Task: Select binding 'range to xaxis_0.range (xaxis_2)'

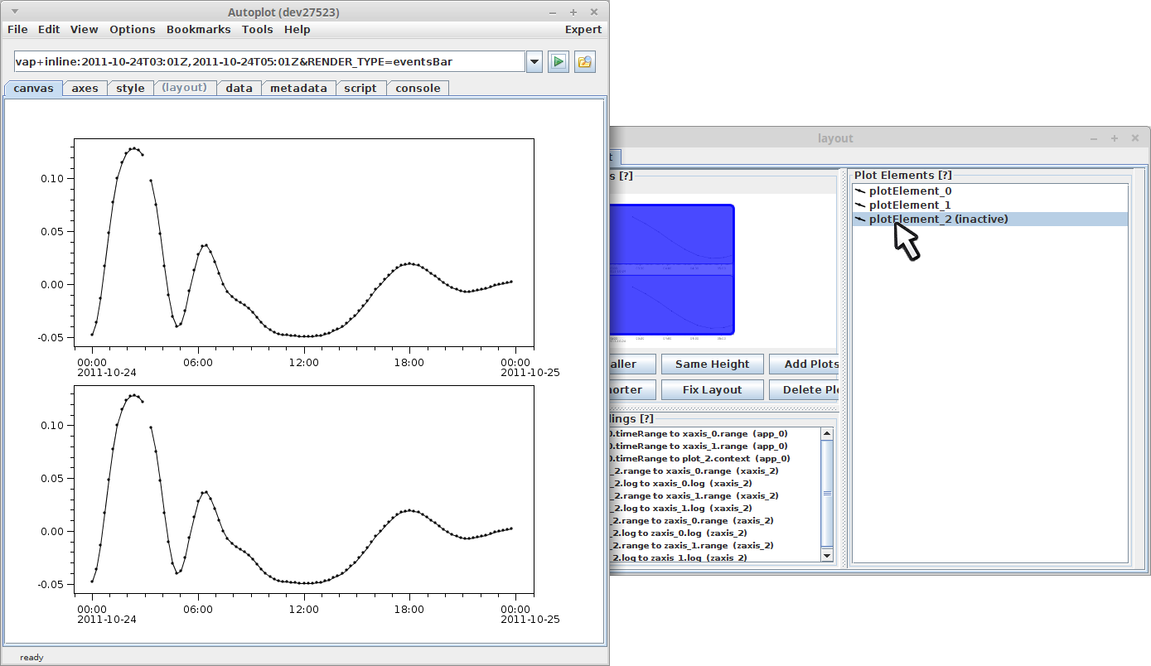Action: pyautogui.click(x=714, y=471)
